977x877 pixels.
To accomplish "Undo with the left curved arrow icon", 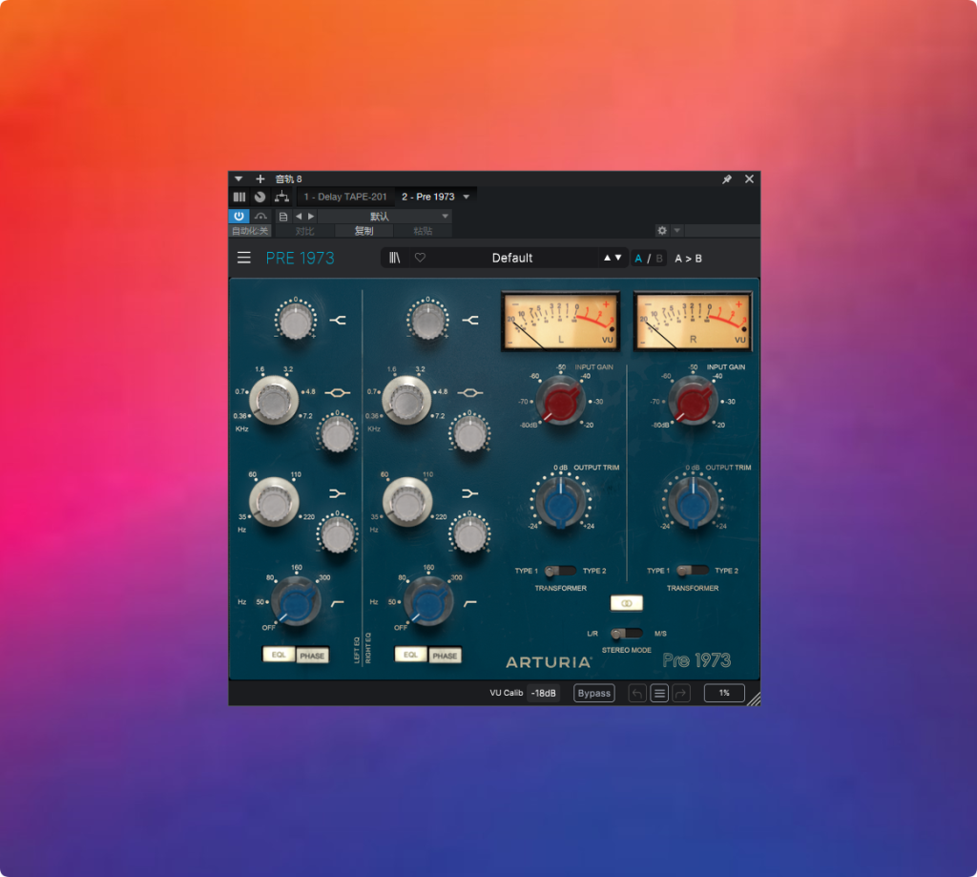I will [x=636, y=693].
